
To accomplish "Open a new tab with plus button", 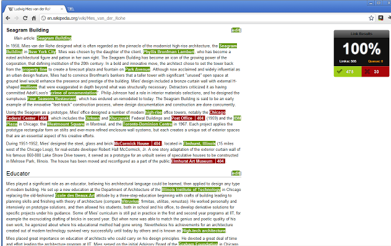I will point(71,9).
